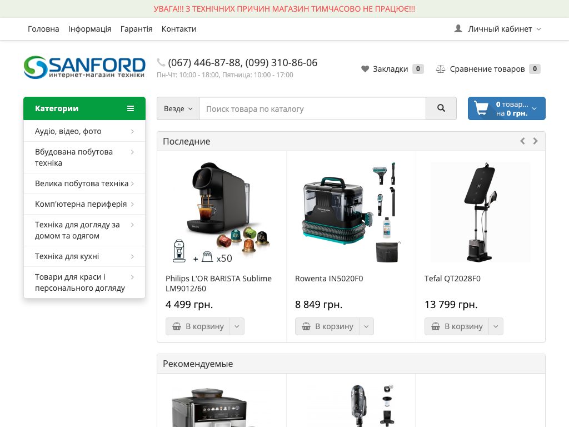569x427 pixels.
Task: Click the Поиск товара по каталогу field
Action: 312,108
